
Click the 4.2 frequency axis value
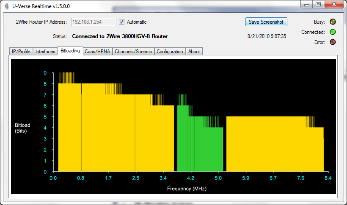(x=190, y=178)
